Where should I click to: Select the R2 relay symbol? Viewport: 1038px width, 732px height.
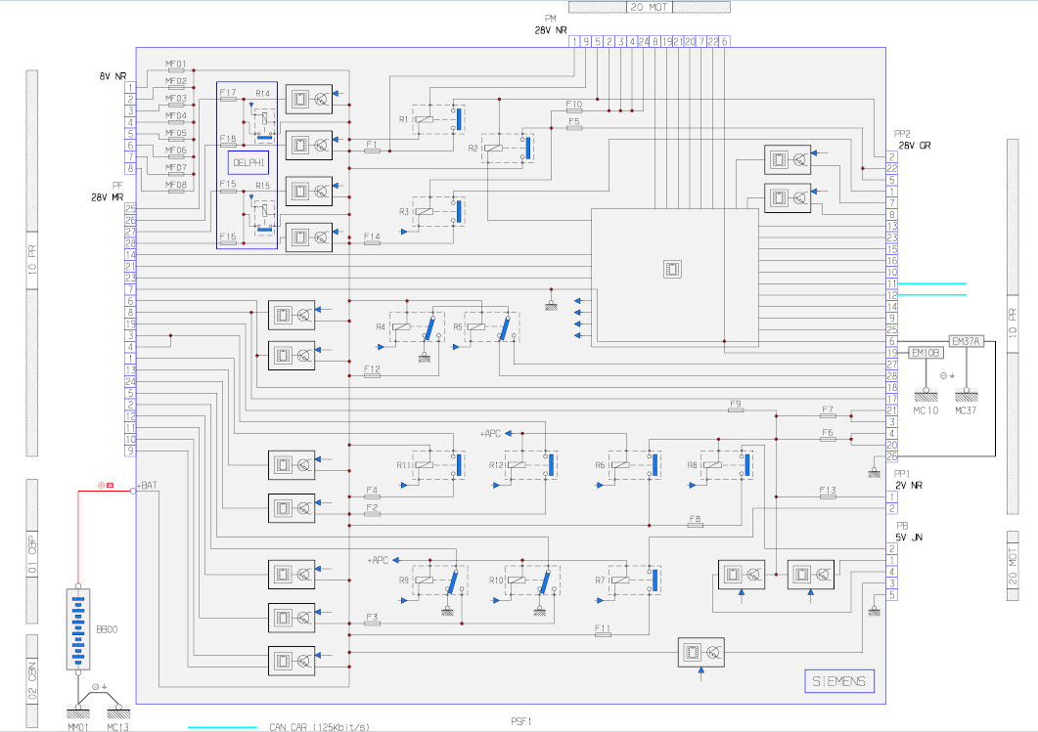[x=508, y=149]
